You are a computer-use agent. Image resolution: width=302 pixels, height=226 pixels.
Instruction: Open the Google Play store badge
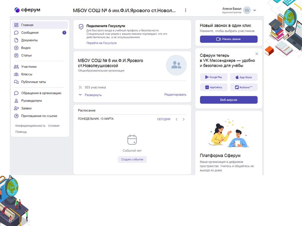point(214,77)
